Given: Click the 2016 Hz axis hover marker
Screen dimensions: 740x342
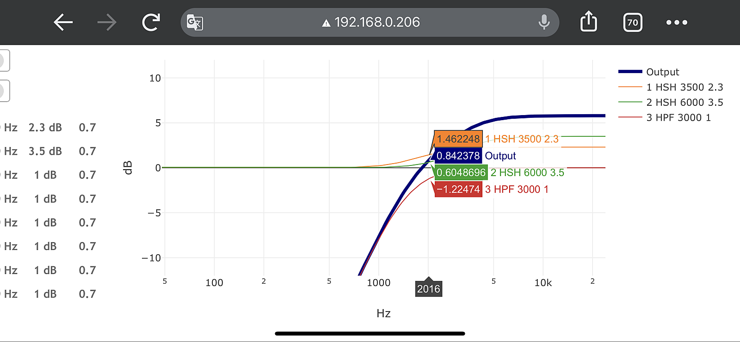Looking at the screenshot, I should tap(428, 289).
